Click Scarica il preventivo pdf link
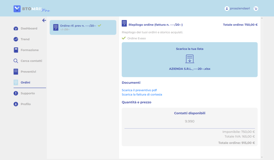The width and height of the screenshot is (274, 160). (139, 90)
